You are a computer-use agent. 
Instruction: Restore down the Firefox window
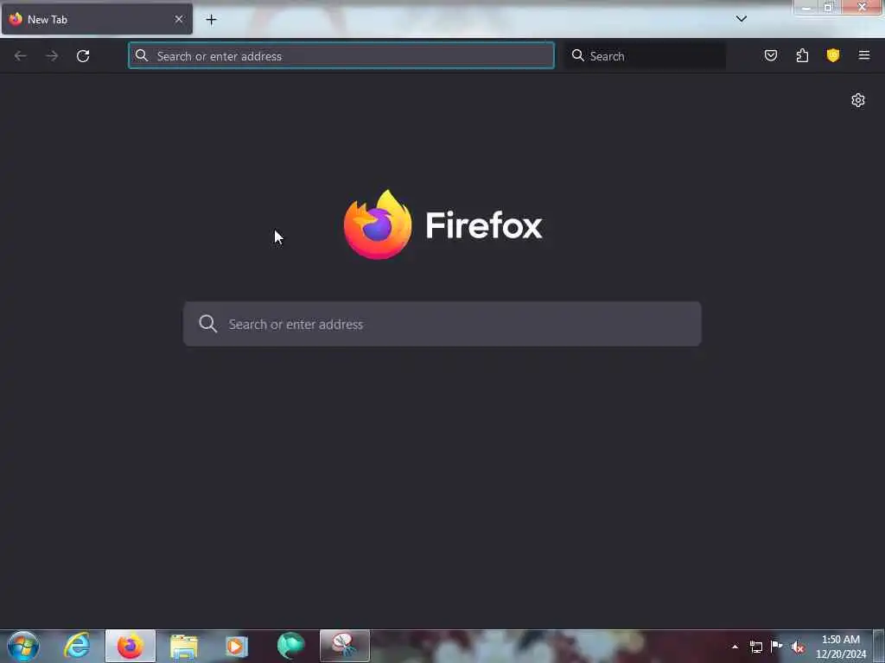[828, 7]
